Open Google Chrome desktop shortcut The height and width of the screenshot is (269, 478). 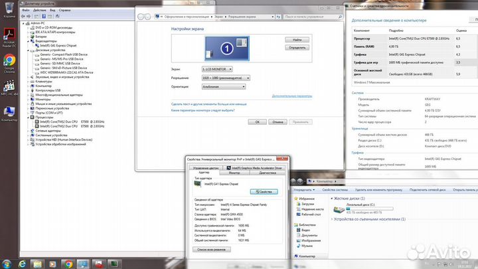click(10, 60)
